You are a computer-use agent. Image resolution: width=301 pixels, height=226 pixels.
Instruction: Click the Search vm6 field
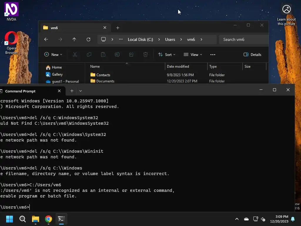(243, 39)
